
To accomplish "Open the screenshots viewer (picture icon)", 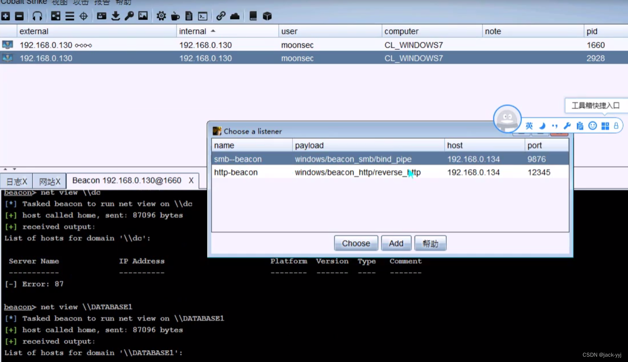I will click(x=143, y=16).
